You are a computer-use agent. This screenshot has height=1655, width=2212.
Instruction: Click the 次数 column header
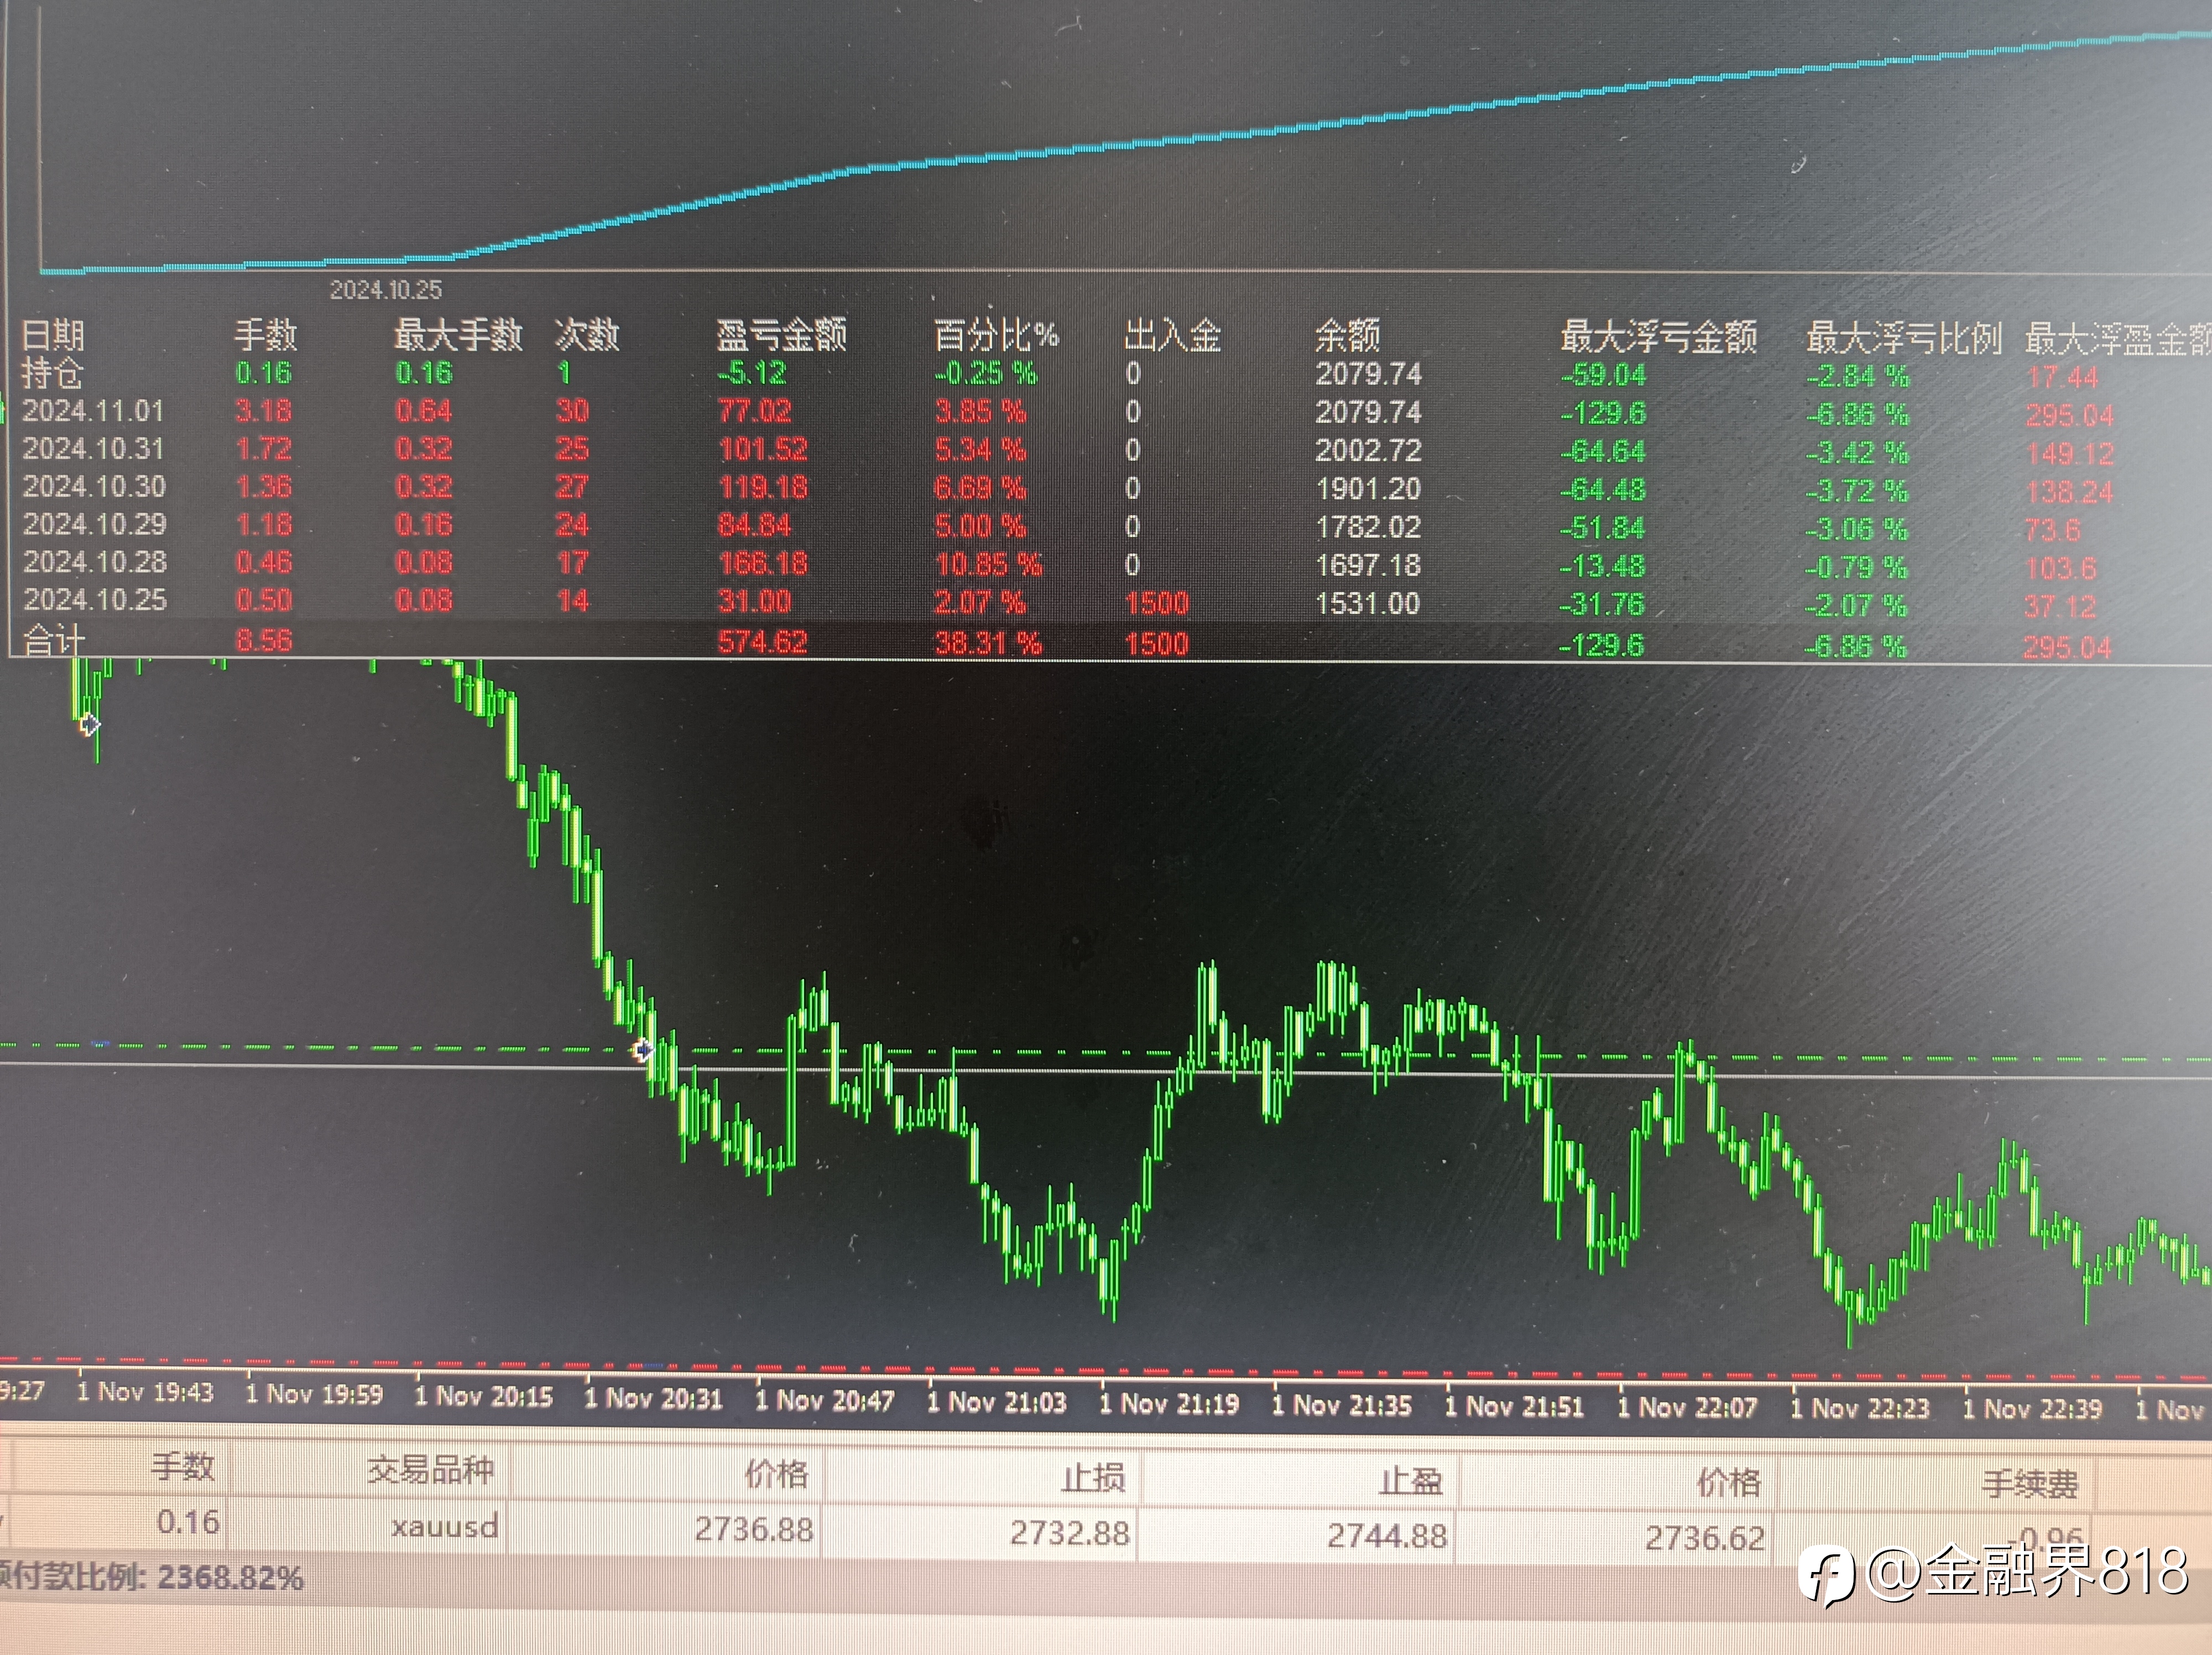coord(587,335)
